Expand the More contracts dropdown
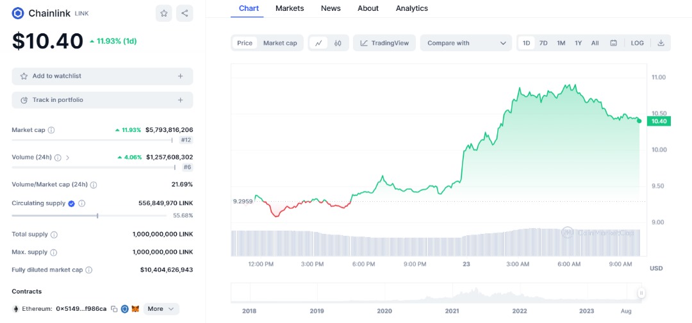Image resolution: width=692 pixels, height=323 pixels. pos(161,309)
